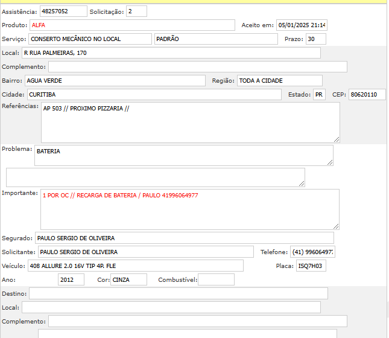Focus the Cidade field CURITIBA
The width and height of the screenshot is (389, 338).
154,95
